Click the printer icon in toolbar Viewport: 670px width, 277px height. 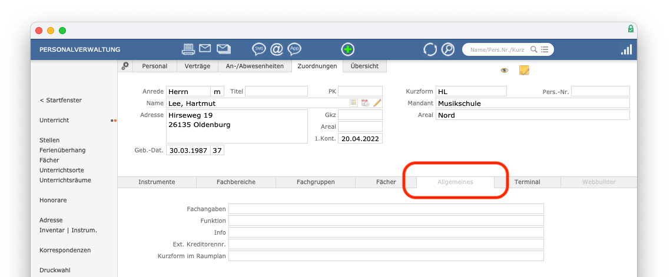[188, 49]
